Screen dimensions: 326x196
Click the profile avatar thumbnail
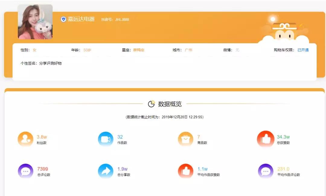(x=35, y=21)
